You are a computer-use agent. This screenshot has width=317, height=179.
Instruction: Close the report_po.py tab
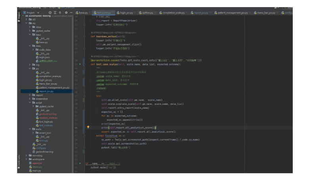[x=210, y=13]
